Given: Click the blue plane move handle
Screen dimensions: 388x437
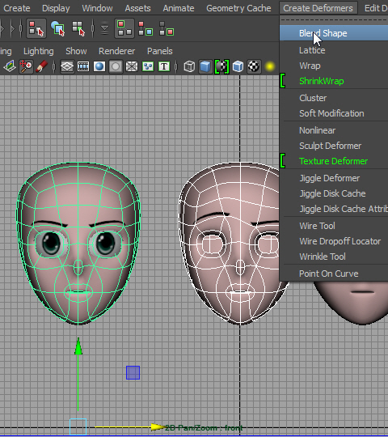Looking at the screenshot, I should 133,372.
